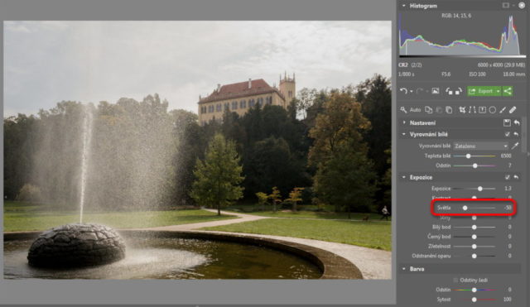This screenshot has height=307, width=530.
Task: Select the perspective lines tool
Action: click(x=472, y=110)
